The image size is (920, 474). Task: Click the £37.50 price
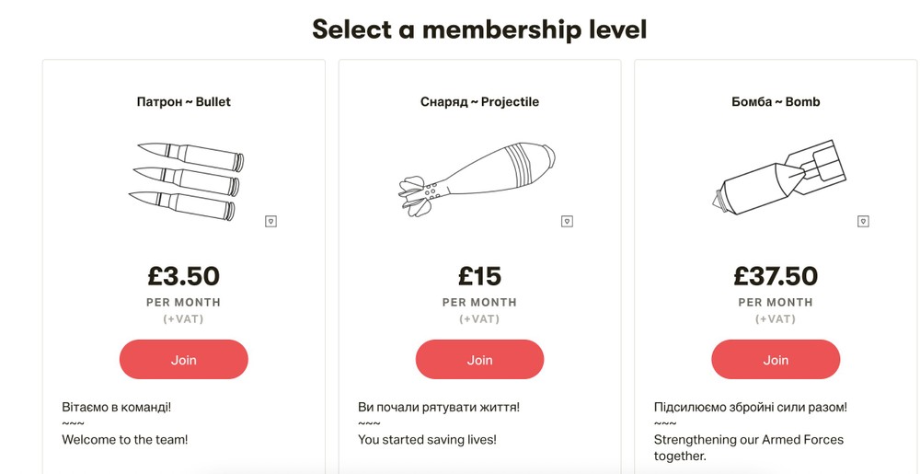[x=776, y=275]
